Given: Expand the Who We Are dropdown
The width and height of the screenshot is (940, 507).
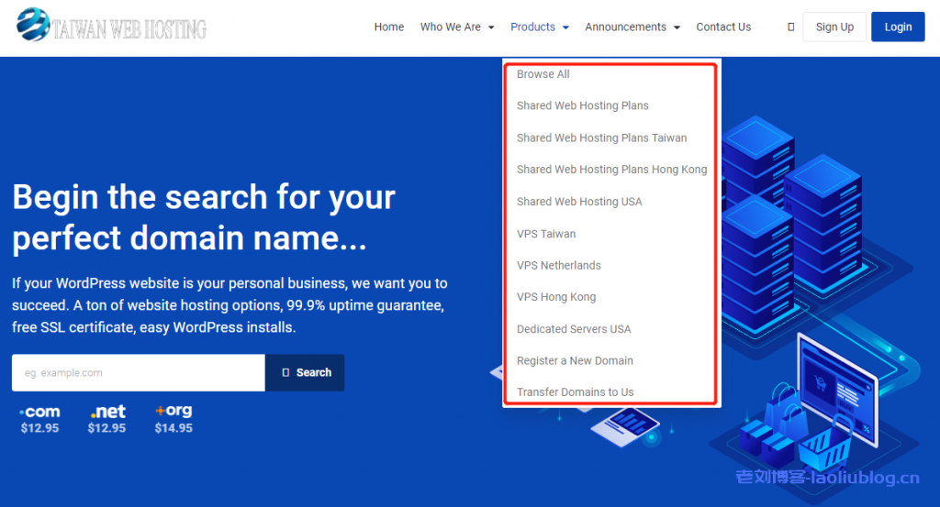Looking at the screenshot, I should tap(457, 28).
